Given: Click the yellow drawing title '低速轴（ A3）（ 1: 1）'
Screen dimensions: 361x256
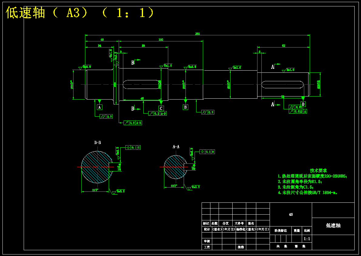Looking at the screenshot, I should click(80, 12).
